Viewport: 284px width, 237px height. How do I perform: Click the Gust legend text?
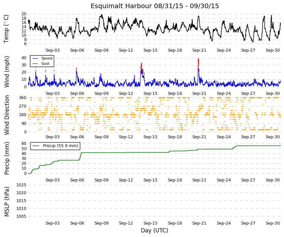click(45, 63)
